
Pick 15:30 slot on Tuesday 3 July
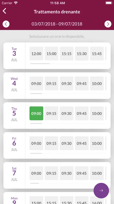(82, 54)
